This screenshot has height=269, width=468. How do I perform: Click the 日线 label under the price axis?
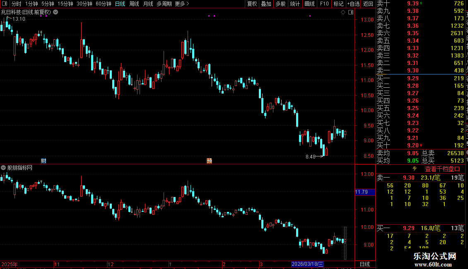click(365, 264)
